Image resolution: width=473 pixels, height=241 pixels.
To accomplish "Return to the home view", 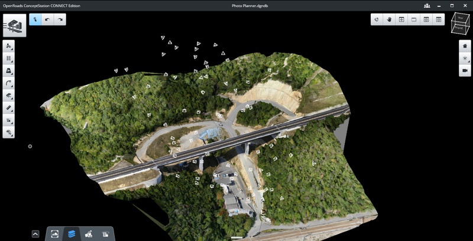I will (x=465, y=46).
